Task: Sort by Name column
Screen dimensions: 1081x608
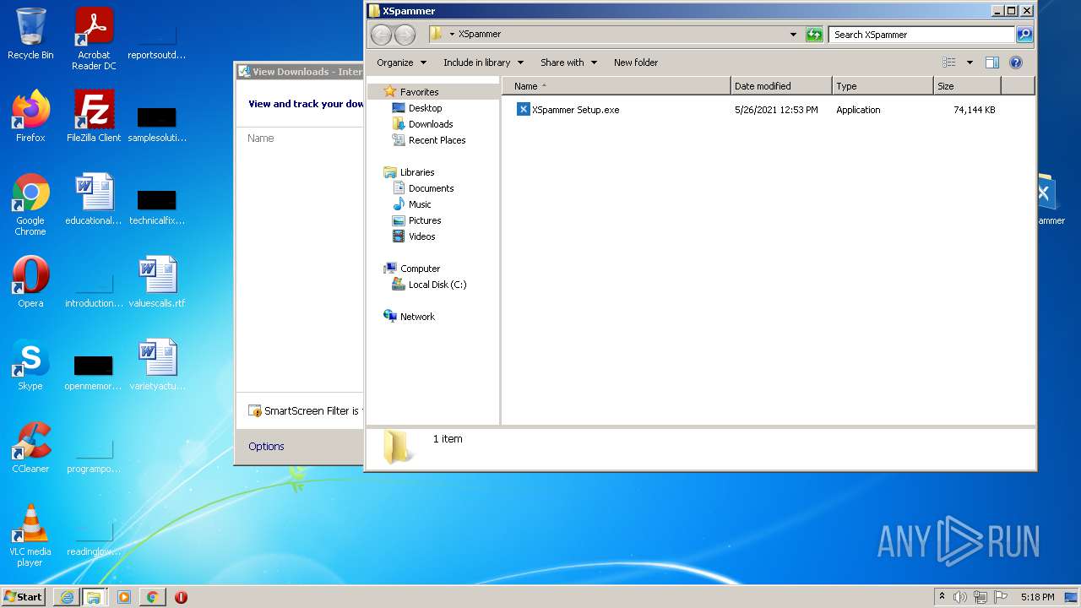Action: coord(616,86)
